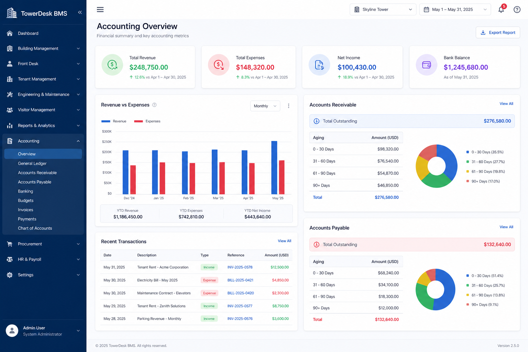Viewport: 528px width, 352px height.
Task: Click the Dashboard home icon
Action: click(x=10, y=33)
